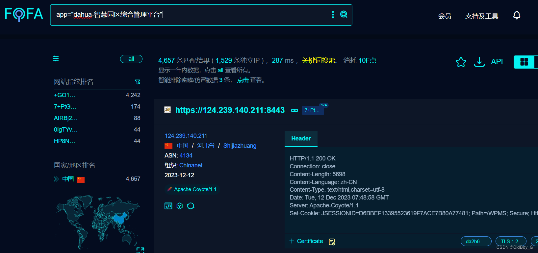Screen dimensions: 538x253
Task: Click the da2b6... certificate tag
Action: tap(476, 241)
